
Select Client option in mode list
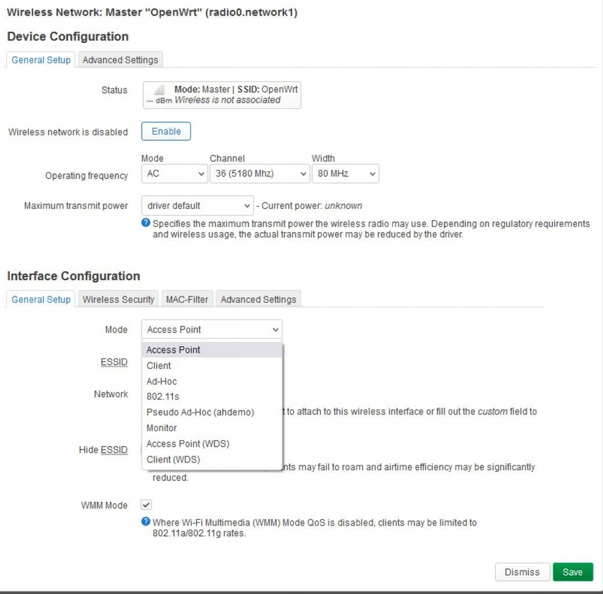coord(212,366)
